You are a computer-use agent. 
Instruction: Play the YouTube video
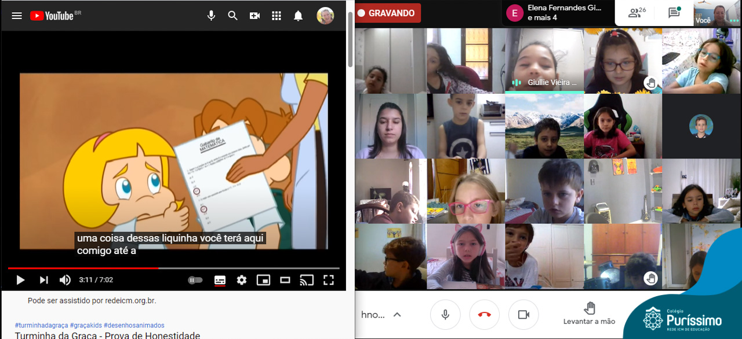(20, 280)
